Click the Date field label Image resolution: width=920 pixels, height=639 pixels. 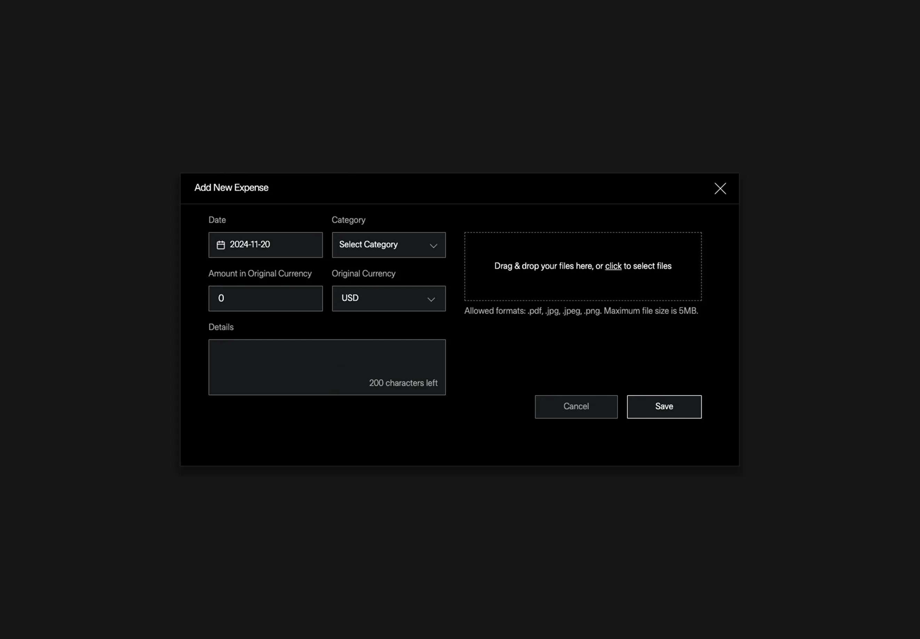[x=217, y=220]
